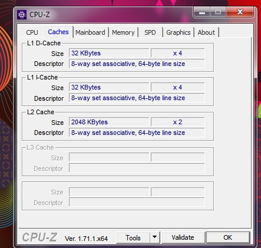Click the empty L3 Cache descriptor field
261x248 pixels.
coord(137,168)
